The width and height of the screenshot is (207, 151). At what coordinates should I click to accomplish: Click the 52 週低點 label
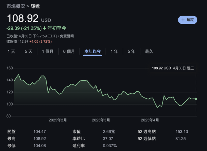click(x=147, y=139)
